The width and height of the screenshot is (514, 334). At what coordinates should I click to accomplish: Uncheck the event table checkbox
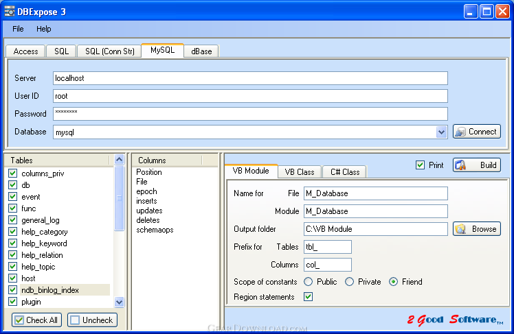pos(13,197)
